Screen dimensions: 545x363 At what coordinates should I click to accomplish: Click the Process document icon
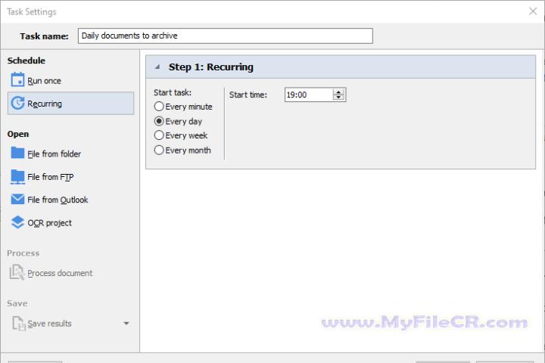coord(17,272)
